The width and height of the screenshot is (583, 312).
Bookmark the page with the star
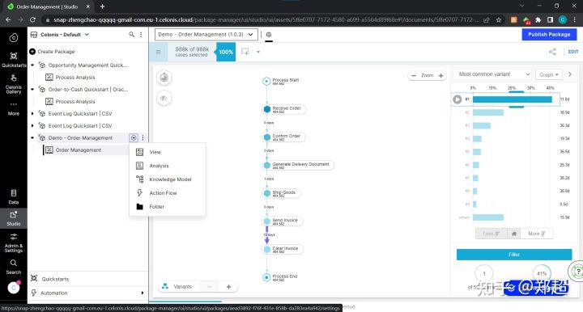click(499, 19)
